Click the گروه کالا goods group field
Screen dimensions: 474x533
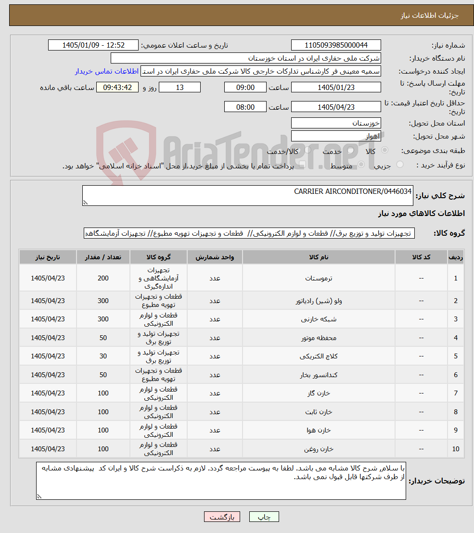pos(249,233)
